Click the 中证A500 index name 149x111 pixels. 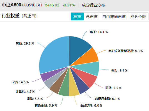tap(11, 5)
